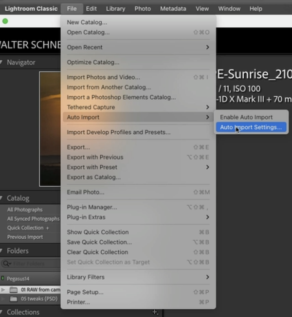This screenshot has width=292, height=317.
Task: Open the Metadata menu in menu bar
Action: [173, 9]
